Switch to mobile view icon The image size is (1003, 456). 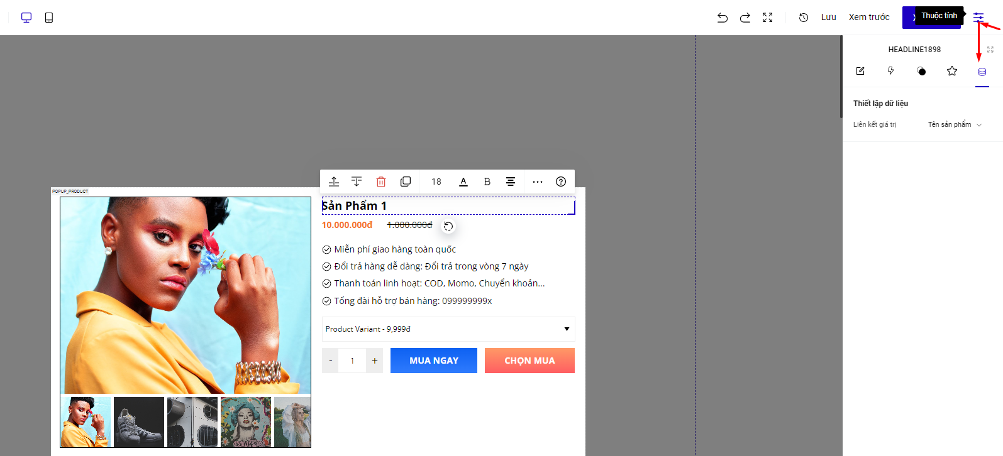pyautogui.click(x=49, y=18)
